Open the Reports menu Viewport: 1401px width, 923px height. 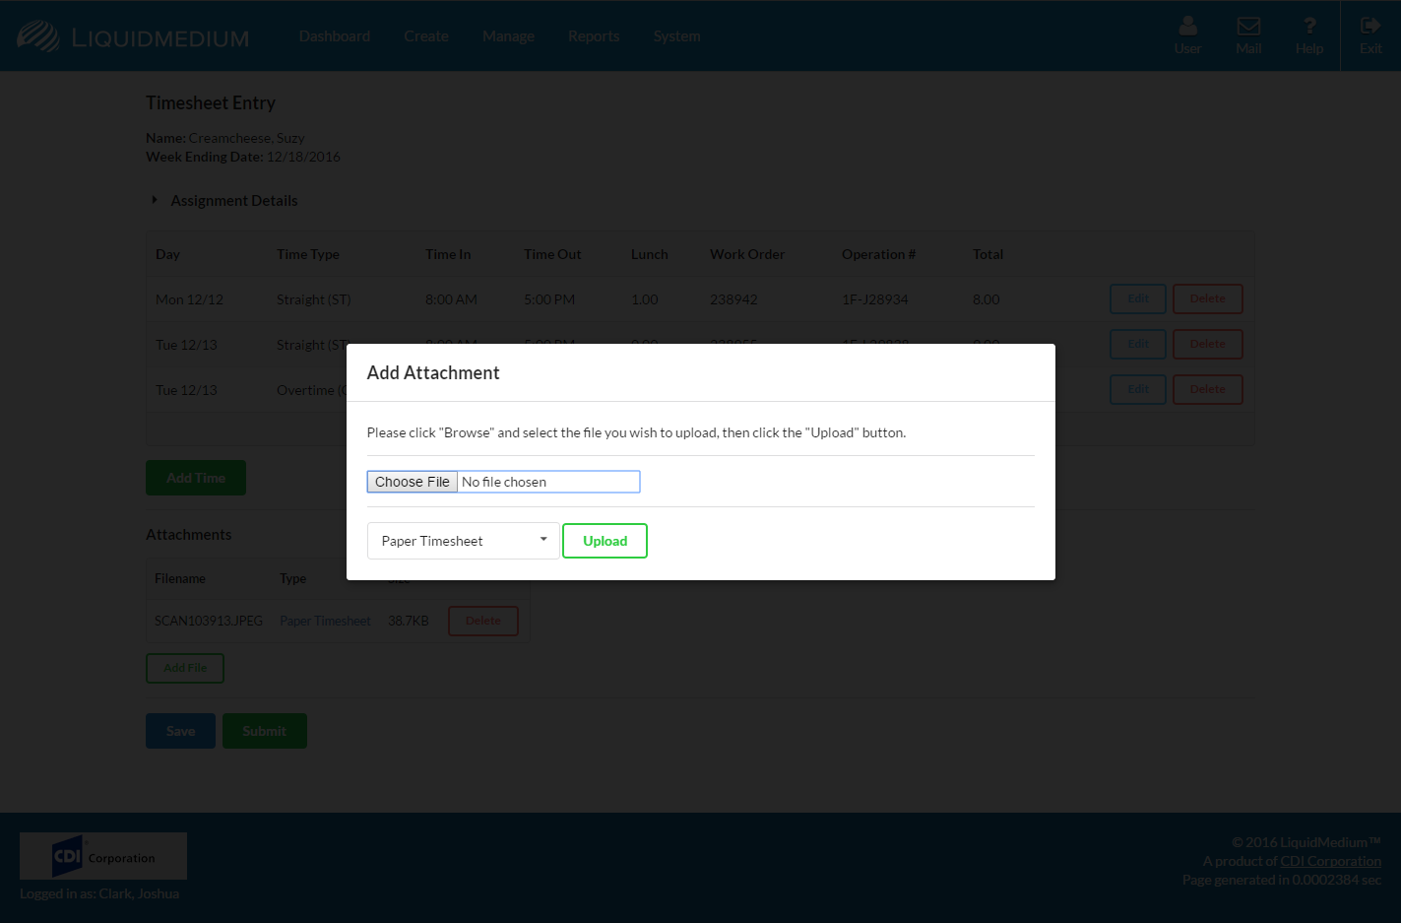click(594, 36)
